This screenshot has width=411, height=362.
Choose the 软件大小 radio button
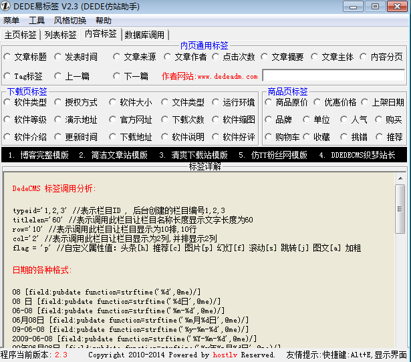113,103
